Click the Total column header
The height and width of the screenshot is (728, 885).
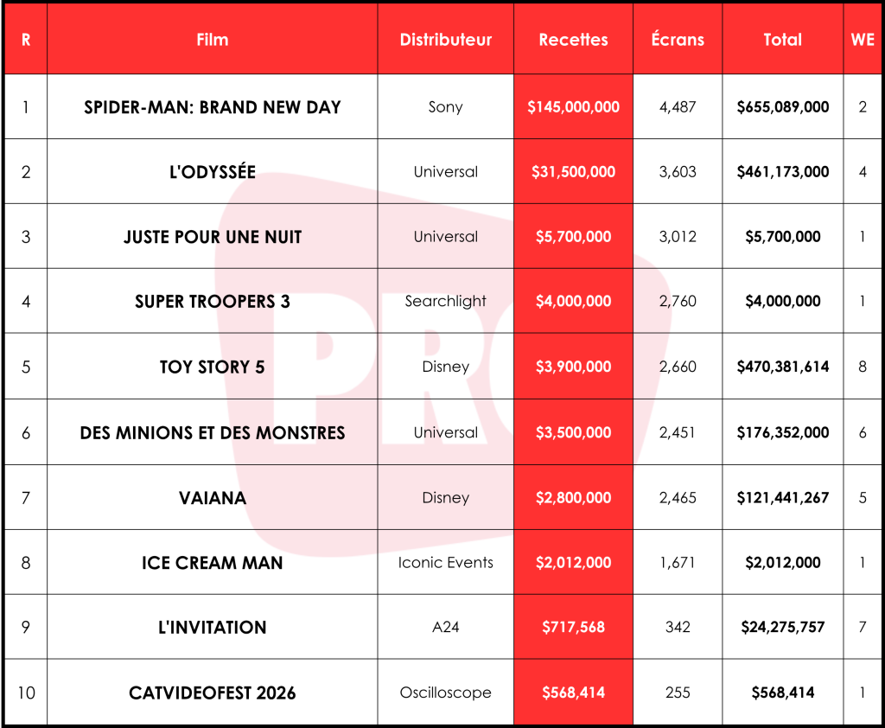(x=782, y=40)
